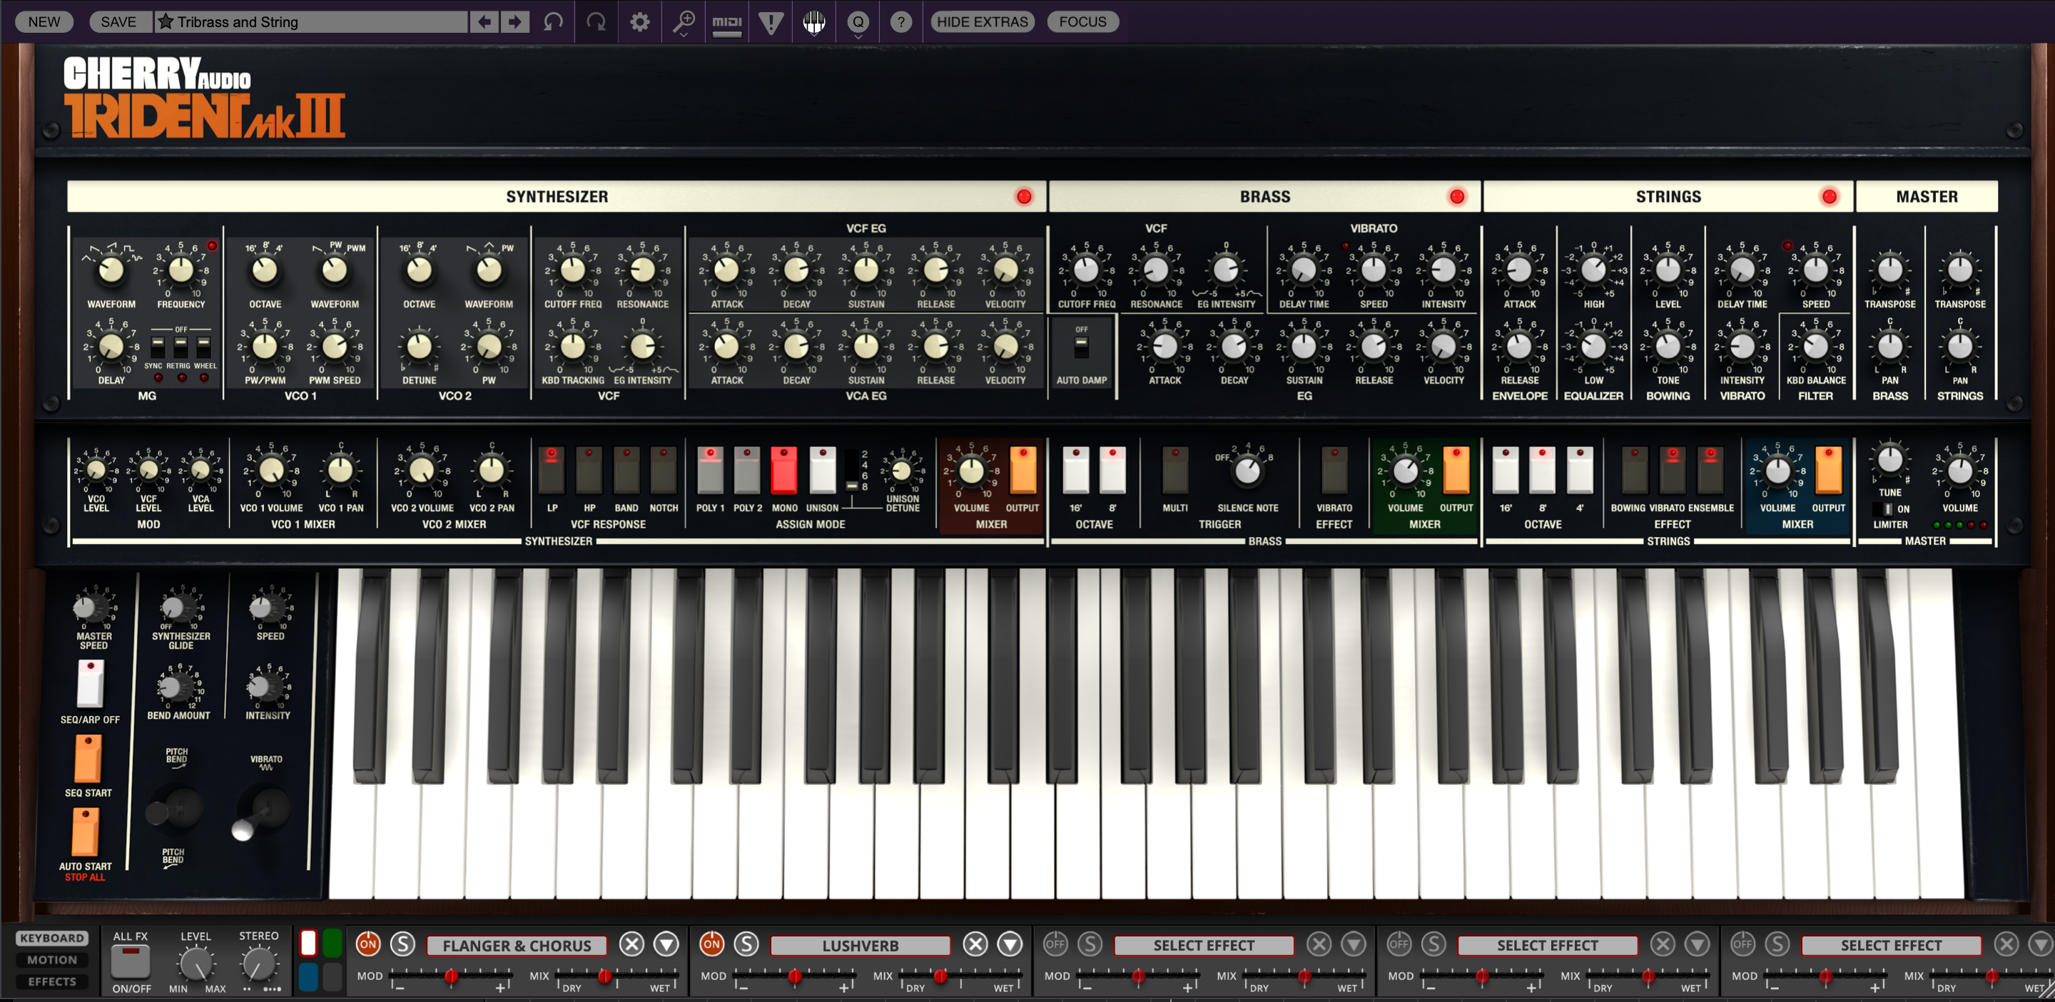Click the redo arrow icon

tap(596, 21)
